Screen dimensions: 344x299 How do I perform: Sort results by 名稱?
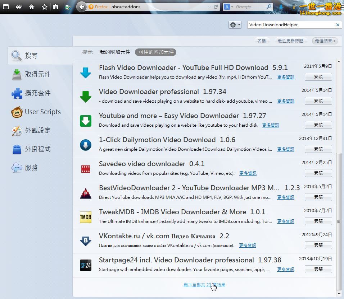pyautogui.click(x=262, y=41)
